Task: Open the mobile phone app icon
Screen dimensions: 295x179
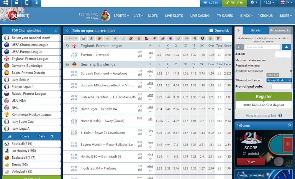Action: coord(27,3)
